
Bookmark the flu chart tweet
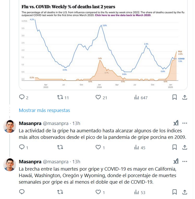click(174, 97)
